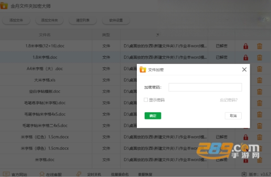The width and height of the screenshot is (271, 177).
Task: Open 软件设置 from the toolbar
Action: pyautogui.click(x=116, y=21)
